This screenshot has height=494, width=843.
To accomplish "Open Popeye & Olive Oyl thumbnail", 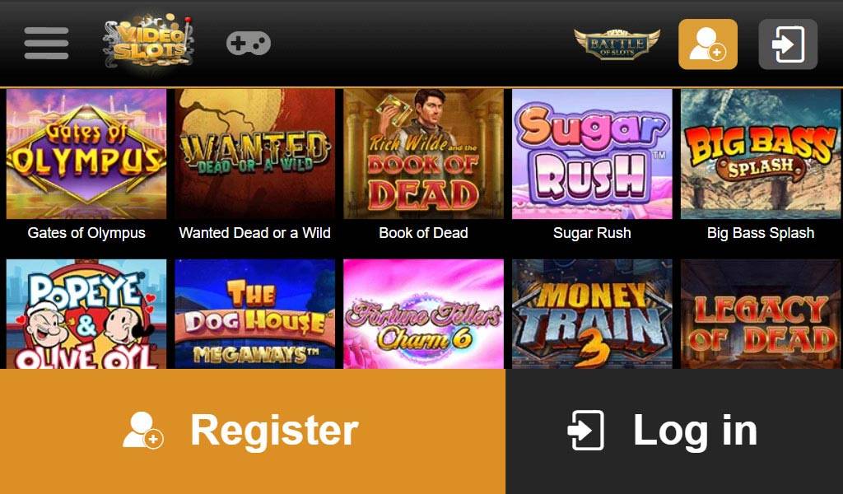I will (86, 314).
